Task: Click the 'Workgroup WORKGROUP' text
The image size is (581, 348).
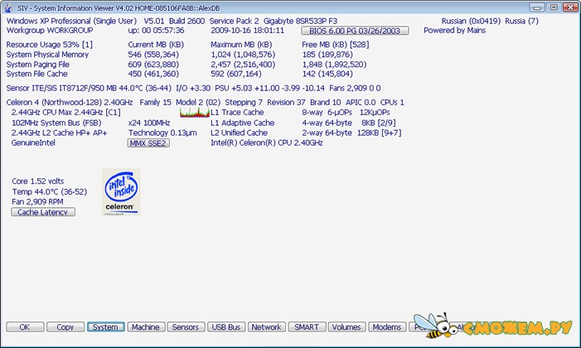Action: pos(50,31)
